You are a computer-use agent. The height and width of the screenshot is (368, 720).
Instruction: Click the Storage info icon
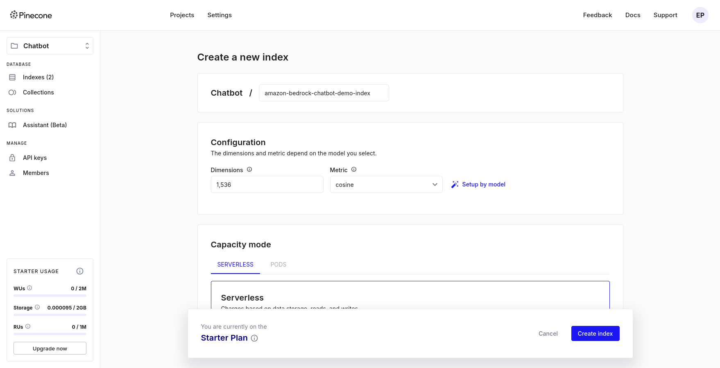tap(37, 307)
